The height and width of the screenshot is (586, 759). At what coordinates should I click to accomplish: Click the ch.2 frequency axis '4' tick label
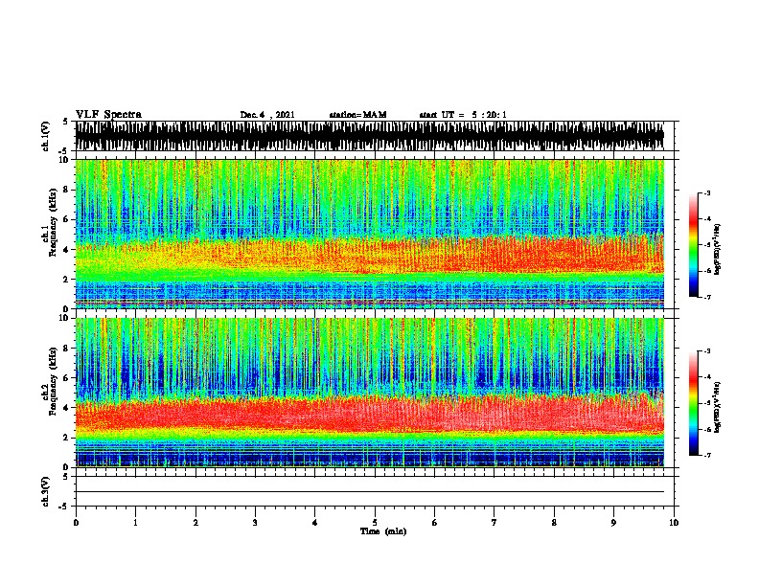click(66, 408)
